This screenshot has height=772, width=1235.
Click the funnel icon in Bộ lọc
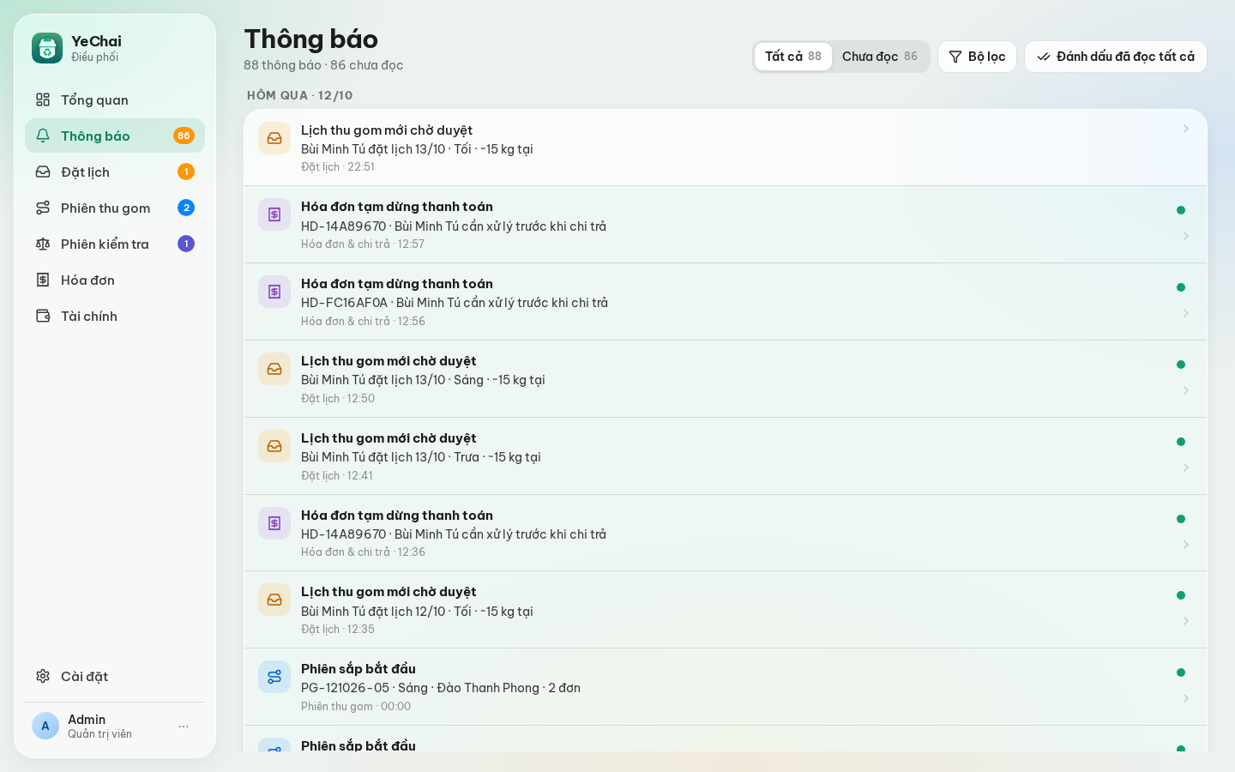click(x=955, y=57)
